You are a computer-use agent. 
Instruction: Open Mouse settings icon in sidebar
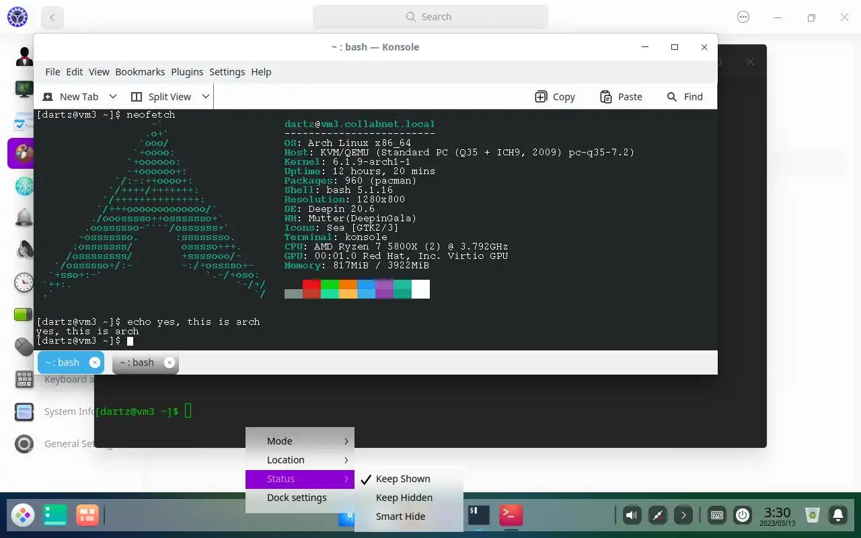(x=24, y=346)
